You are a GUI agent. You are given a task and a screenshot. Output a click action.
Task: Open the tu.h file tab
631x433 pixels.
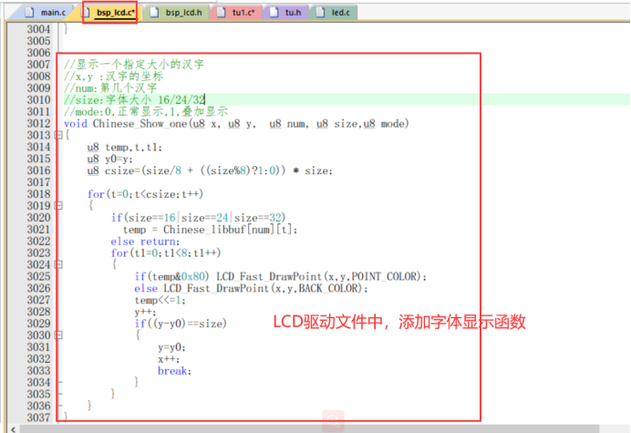click(x=286, y=13)
